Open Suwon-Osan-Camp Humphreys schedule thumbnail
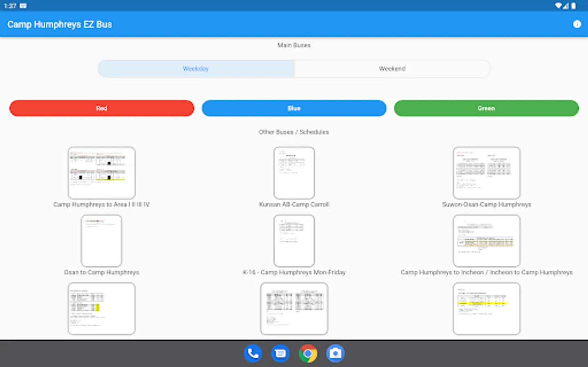This screenshot has width=588, height=367. coord(486,173)
